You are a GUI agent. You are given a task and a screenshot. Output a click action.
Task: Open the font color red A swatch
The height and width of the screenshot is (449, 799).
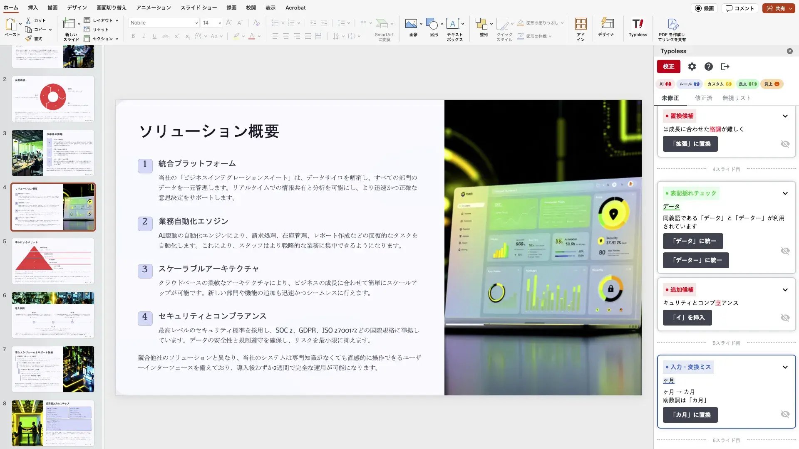(x=251, y=36)
